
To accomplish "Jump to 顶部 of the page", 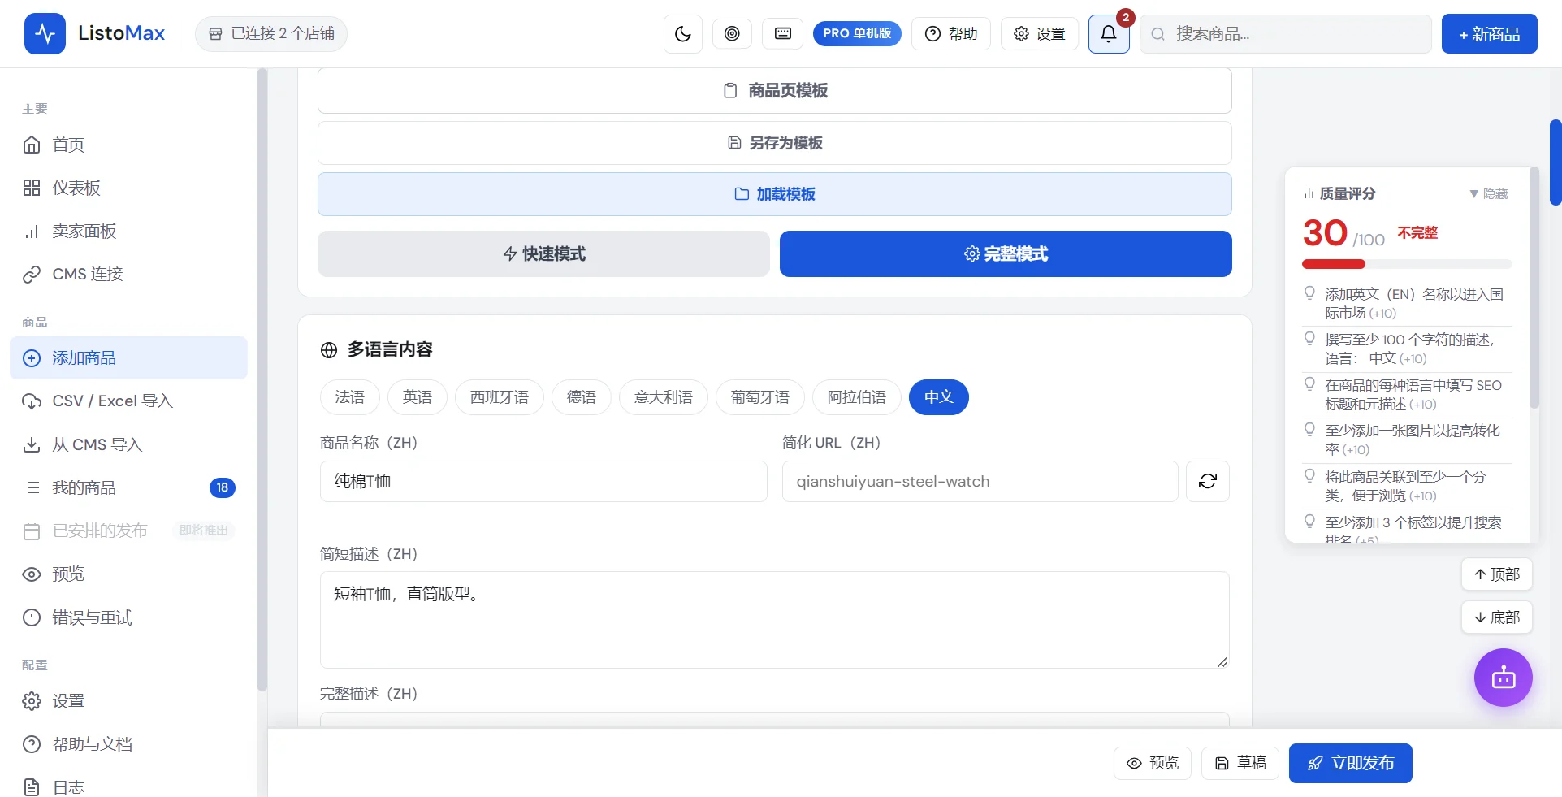I will pos(1497,574).
